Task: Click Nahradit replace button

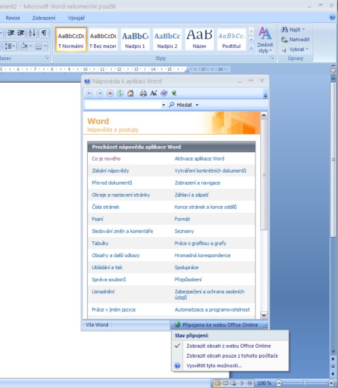Action: 295,39
